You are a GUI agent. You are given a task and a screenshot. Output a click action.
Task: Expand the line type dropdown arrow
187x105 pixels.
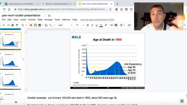point(54,25)
